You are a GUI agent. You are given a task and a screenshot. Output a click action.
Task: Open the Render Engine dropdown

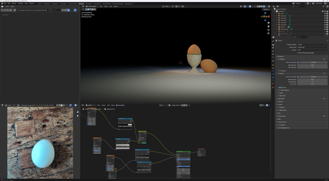coord(313,44)
